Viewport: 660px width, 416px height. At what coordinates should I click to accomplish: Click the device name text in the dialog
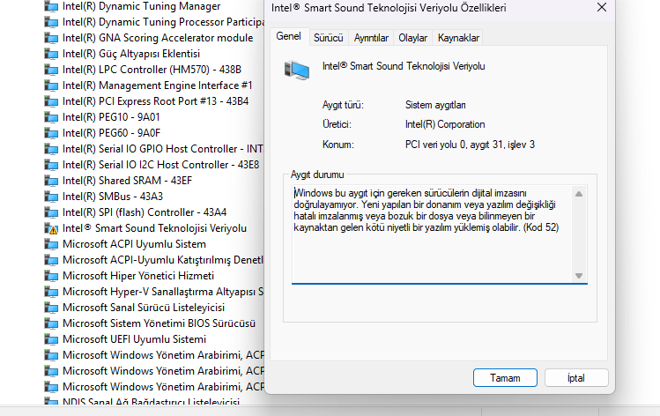point(404,66)
